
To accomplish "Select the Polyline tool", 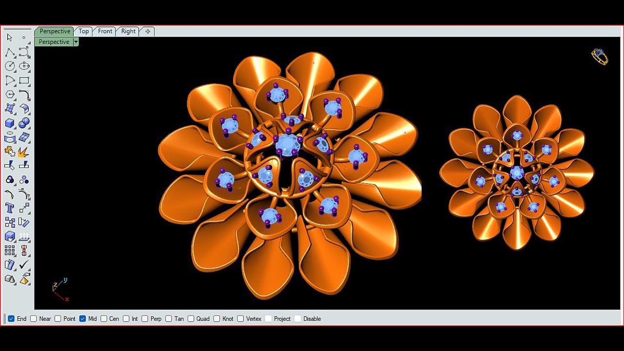I will [x=10, y=52].
